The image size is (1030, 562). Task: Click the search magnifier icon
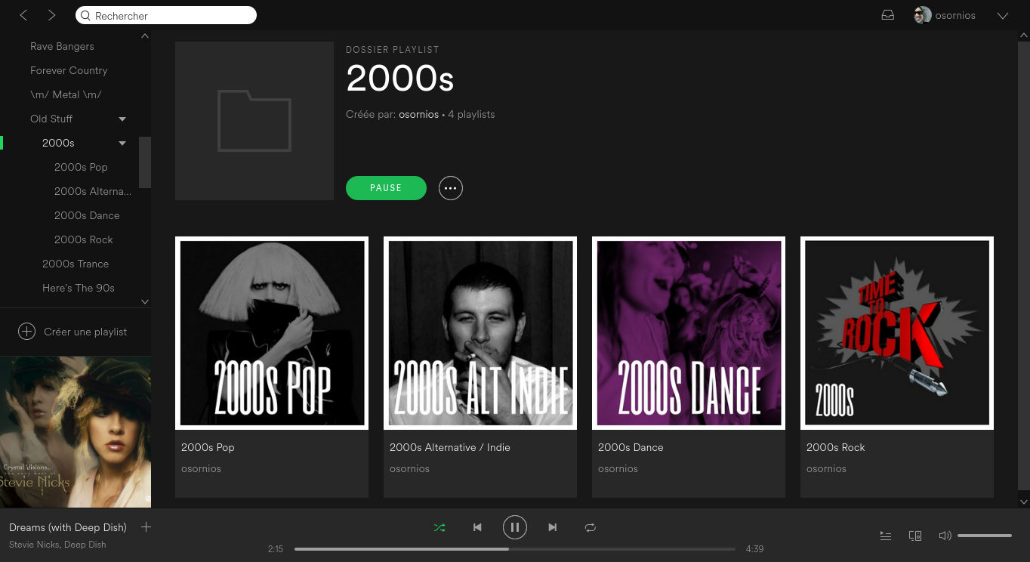pyautogui.click(x=85, y=15)
